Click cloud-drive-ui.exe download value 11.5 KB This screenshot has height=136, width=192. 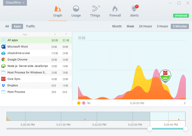point(54,53)
